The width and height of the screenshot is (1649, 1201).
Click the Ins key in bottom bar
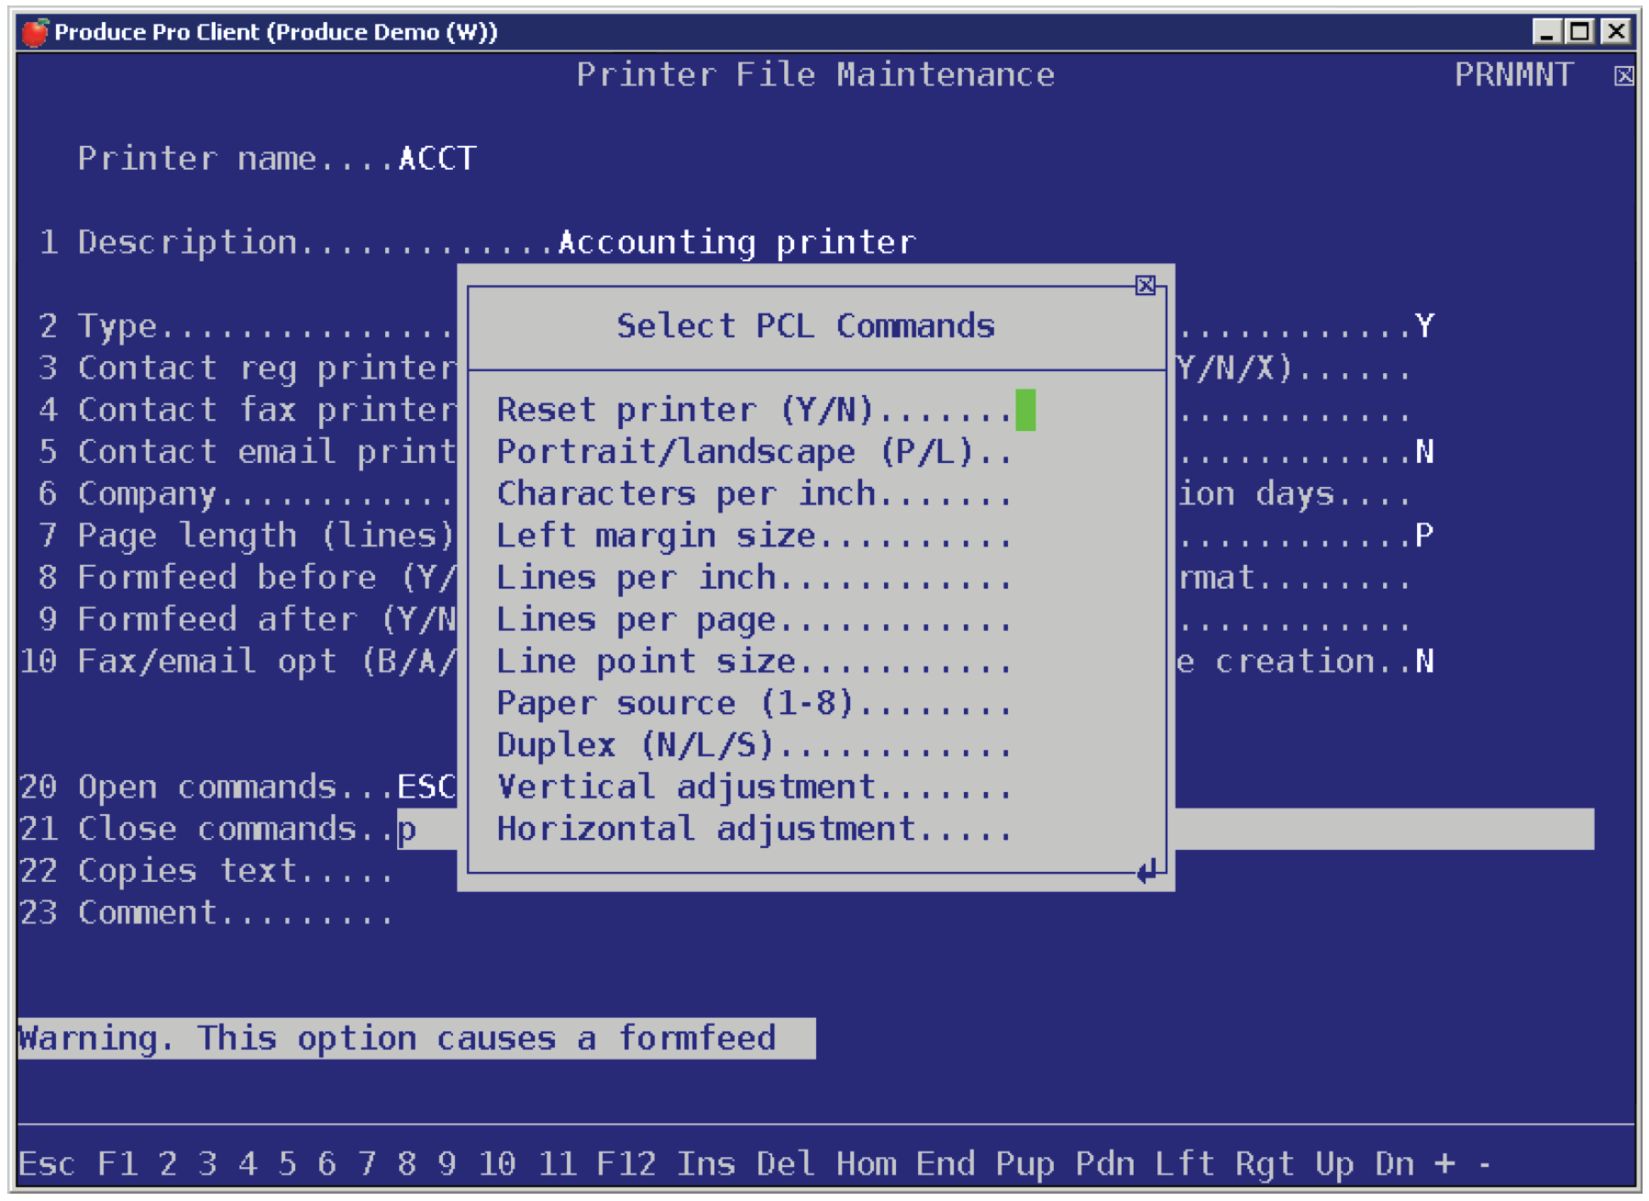pyautogui.click(x=706, y=1162)
